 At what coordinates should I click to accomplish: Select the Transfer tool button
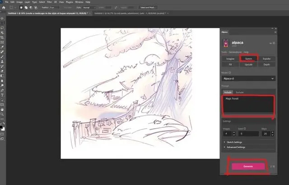[266, 59]
